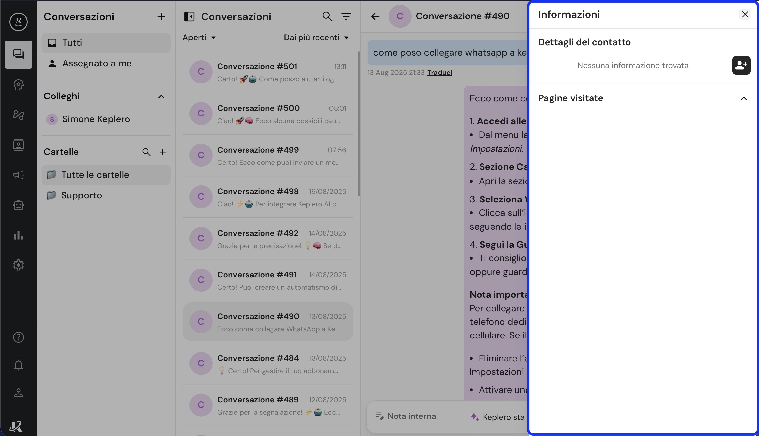Open the Dai più recenti sort dropdown
Screen dimensions: 759x436
316,38
